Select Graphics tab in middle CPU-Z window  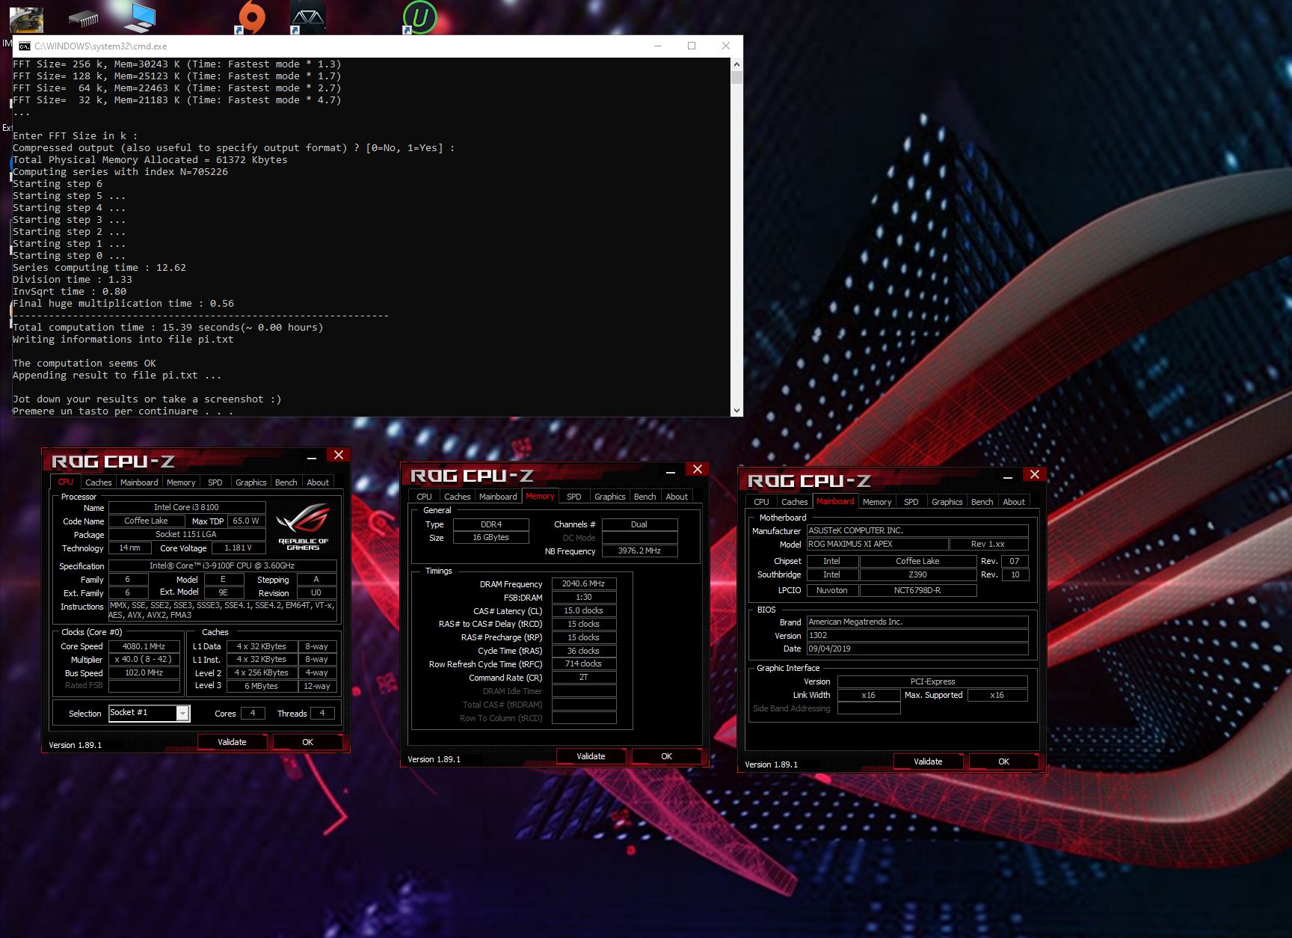(610, 497)
